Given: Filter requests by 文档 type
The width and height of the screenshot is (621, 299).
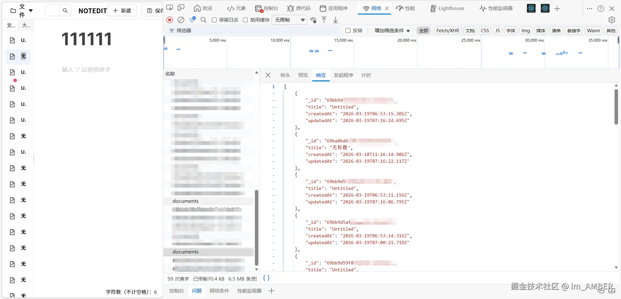Looking at the screenshot, I should coord(470,31).
